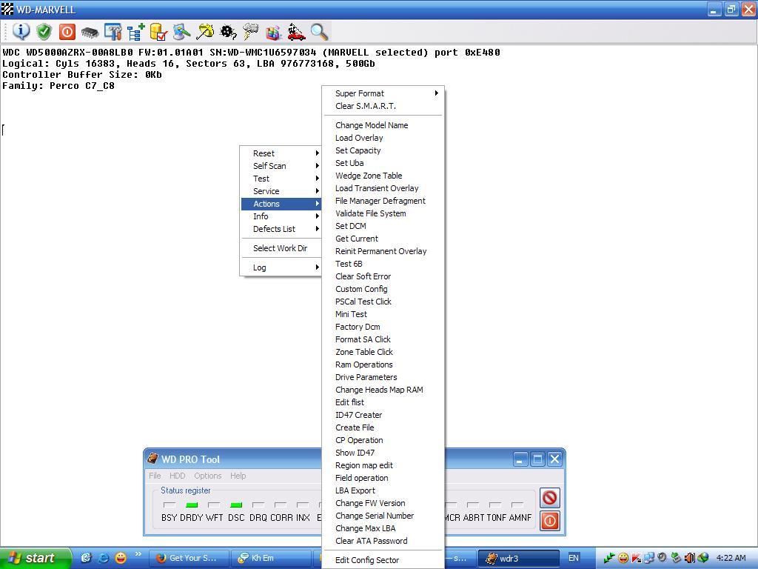Choose Set Capacity
The width and height of the screenshot is (758, 569).
[383, 150]
